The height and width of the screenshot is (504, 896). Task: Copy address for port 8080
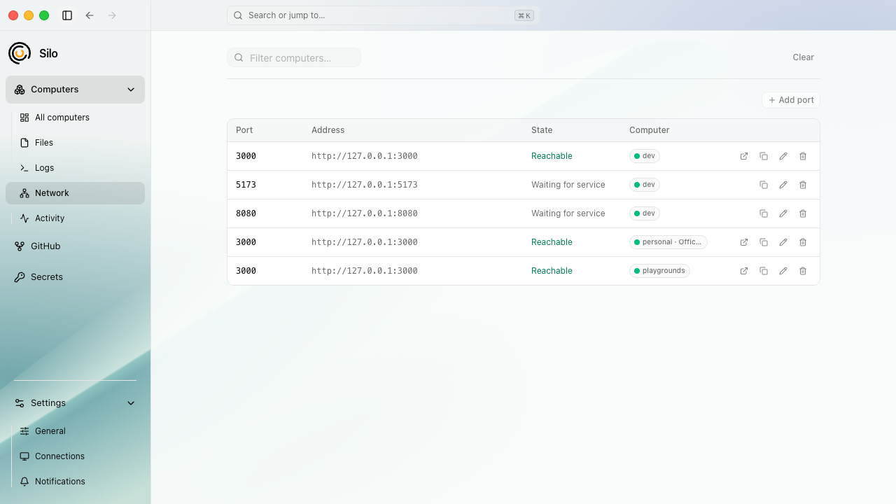764,213
